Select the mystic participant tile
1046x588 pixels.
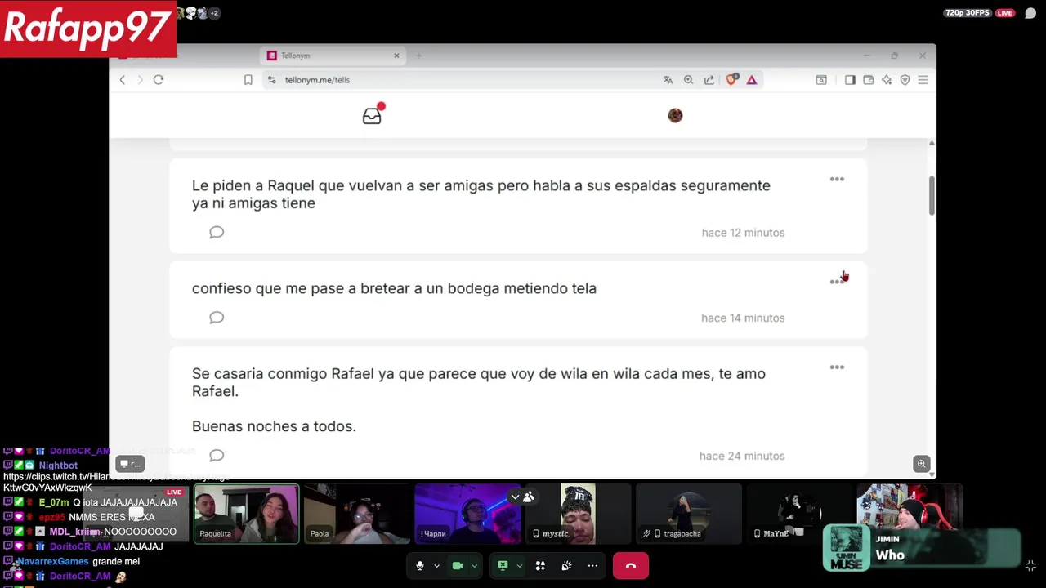point(579,514)
